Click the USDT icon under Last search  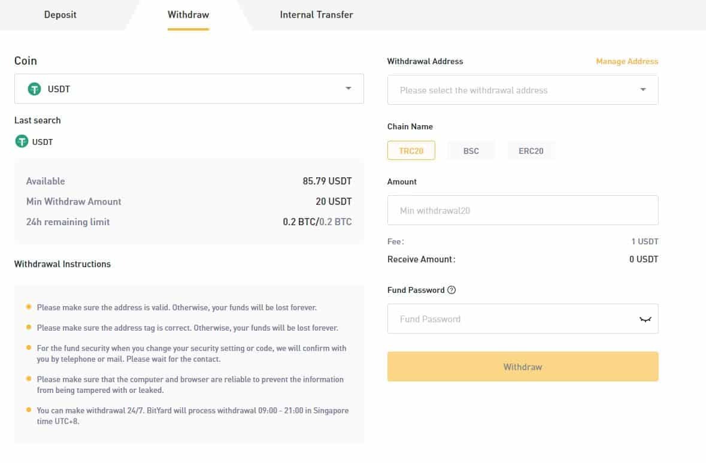tap(22, 141)
